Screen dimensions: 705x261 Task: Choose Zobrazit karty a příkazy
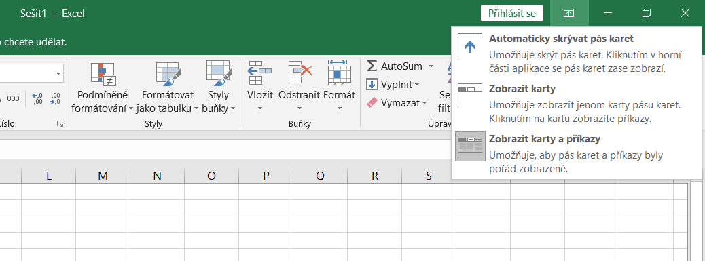577,154
